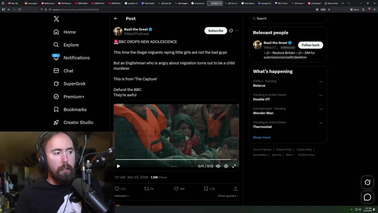Open Thermostat trending topic

(262, 127)
